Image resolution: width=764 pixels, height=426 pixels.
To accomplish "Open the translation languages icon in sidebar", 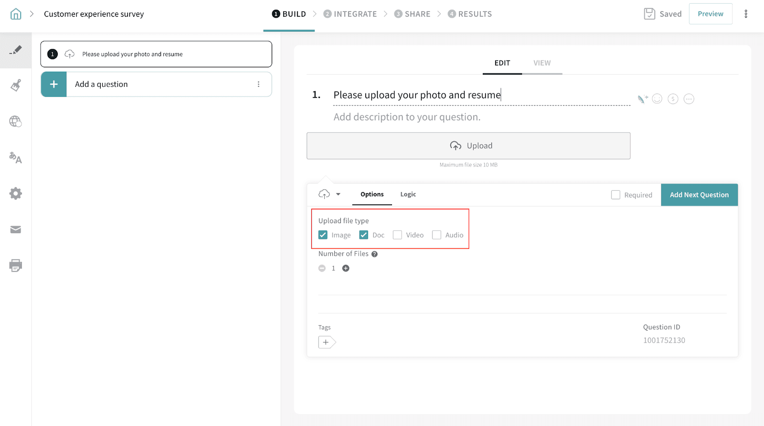I will [16, 157].
